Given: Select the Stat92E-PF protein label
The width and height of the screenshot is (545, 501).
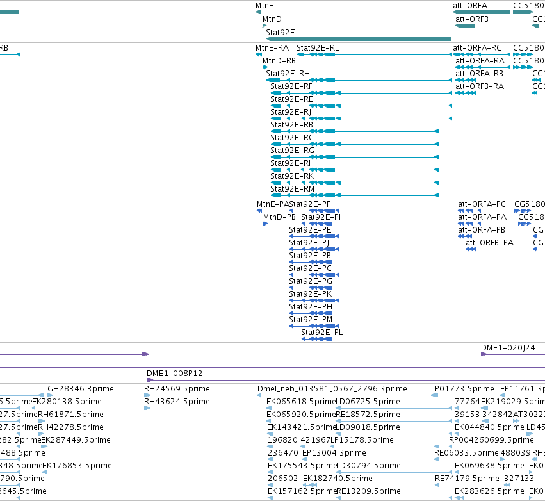Looking at the screenshot, I should click(310, 204).
